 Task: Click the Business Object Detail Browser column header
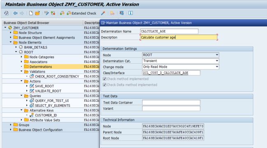pos(43,23)
